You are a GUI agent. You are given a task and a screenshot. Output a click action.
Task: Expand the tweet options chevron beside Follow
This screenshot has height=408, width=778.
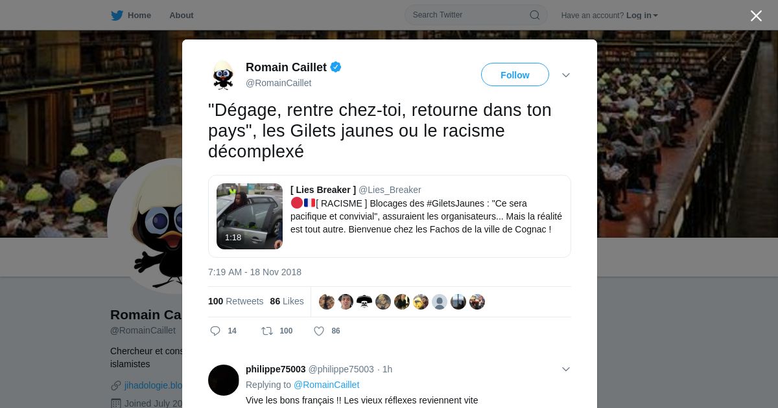point(566,75)
